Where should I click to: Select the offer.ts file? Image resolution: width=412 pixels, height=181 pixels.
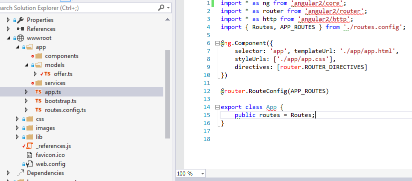[63, 74]
